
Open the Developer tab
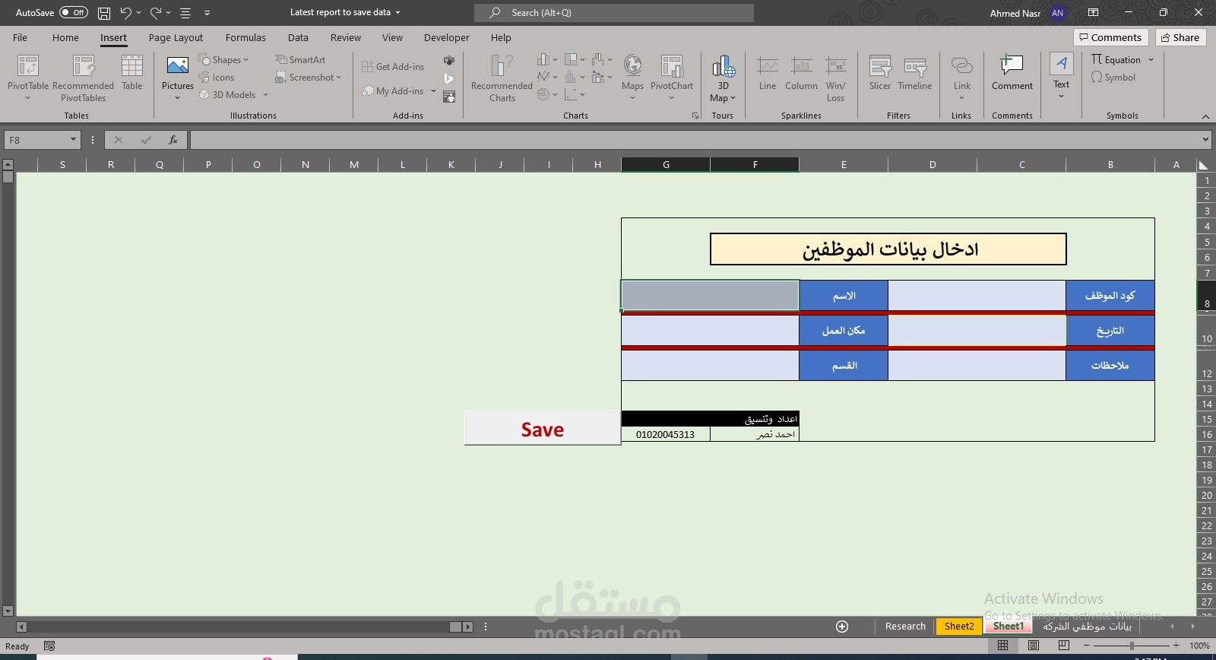(447, 37)
